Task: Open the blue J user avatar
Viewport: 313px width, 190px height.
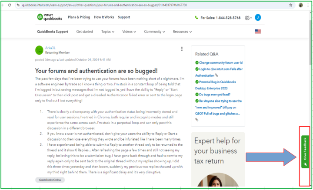Action: click(x=258, y=17)
